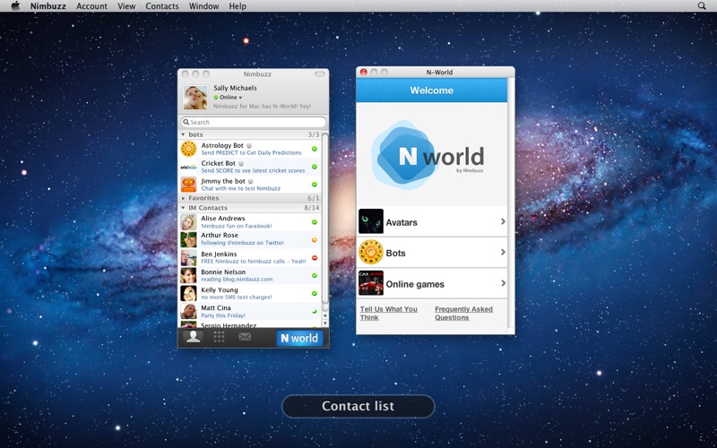Click the scroll down arrow of contact list
This screenshot has height=448, width=717.
point(325,323)
